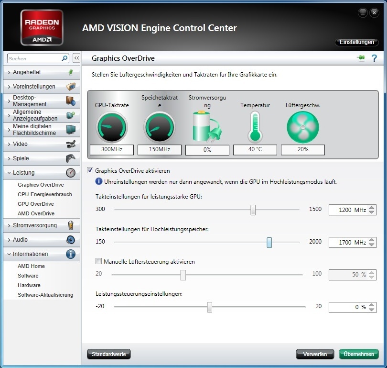Open CPU OverDrive page

pos(36,204)
